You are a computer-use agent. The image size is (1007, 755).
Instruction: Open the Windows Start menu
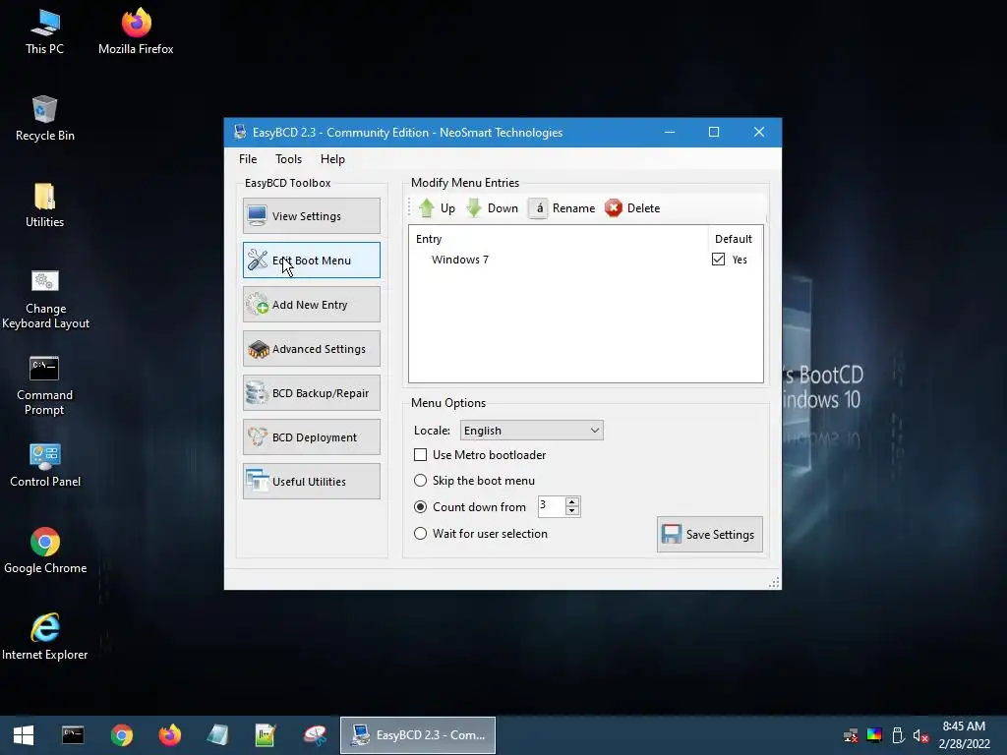coord(24,735)
